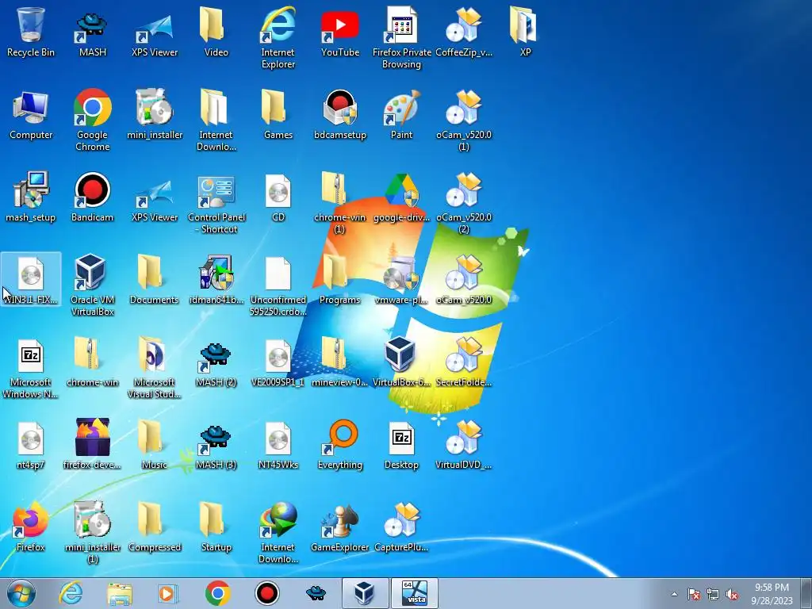
Task: Show hidden system tray icons
Action: (674, 594)
